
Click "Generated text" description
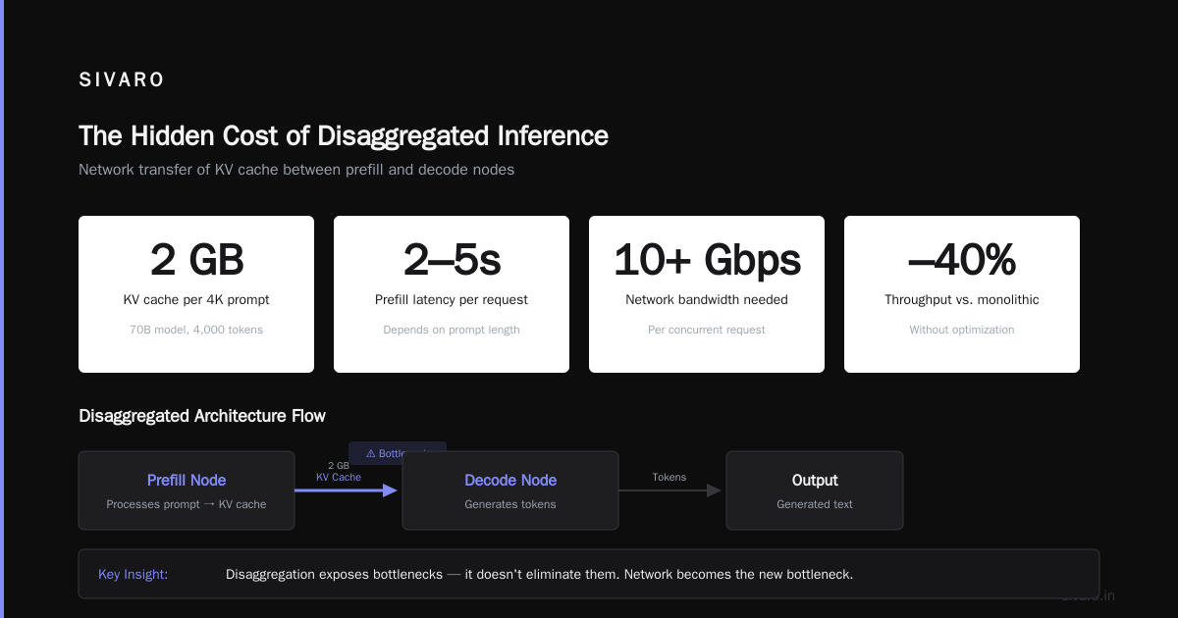point(815,504)
